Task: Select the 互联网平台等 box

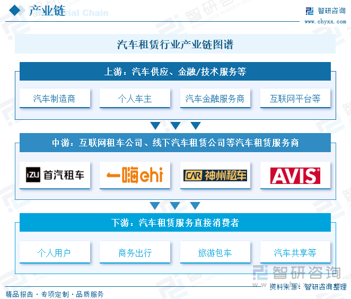Action: click(x=295, y=99)
